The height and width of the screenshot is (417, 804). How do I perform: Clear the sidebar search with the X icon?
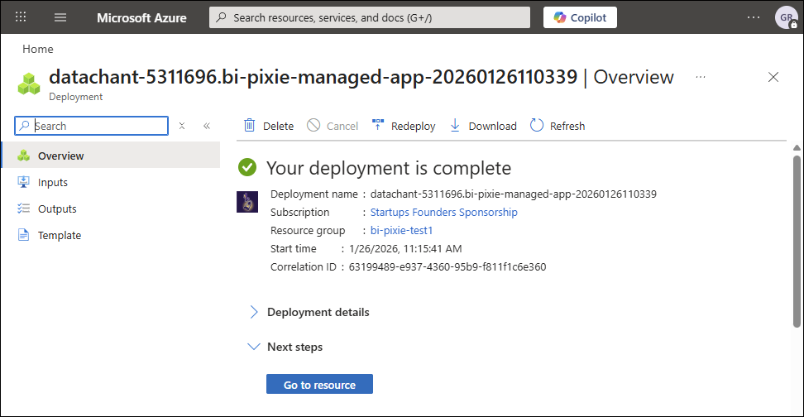(x=182, y=126)
